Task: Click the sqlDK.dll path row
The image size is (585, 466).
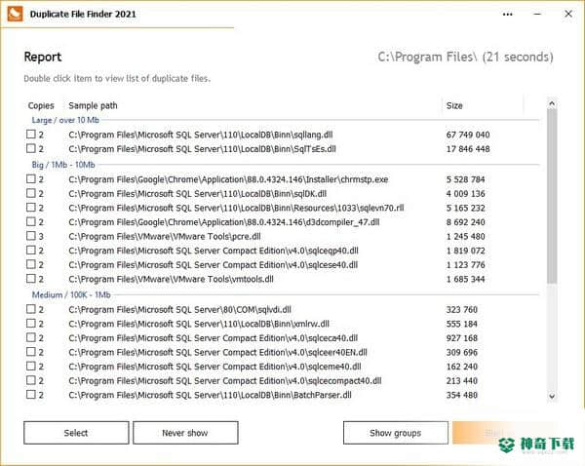Action: click(197, 194)
